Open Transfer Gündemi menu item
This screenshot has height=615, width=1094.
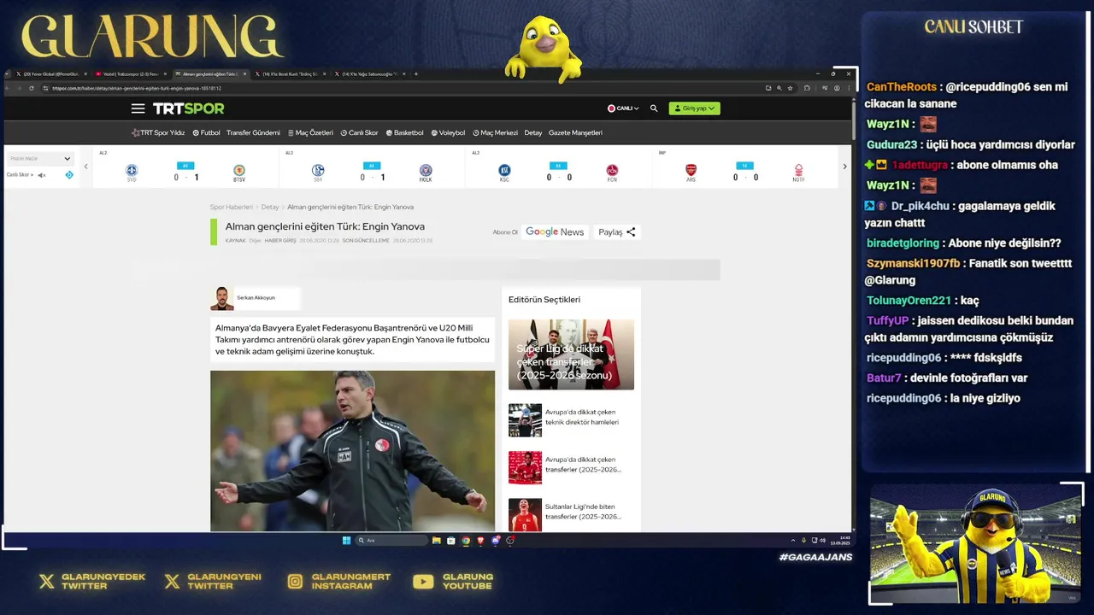(x=253, y=132)
